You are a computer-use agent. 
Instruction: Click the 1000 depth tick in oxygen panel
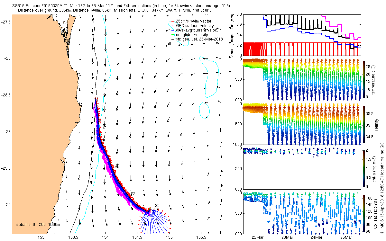238,233
